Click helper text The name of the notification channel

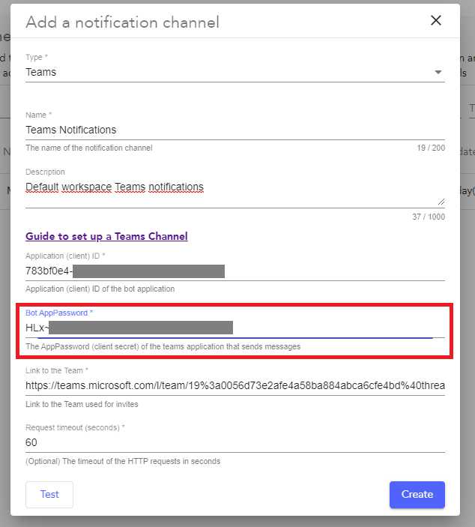pyautogui.click(x=89, y=148)
